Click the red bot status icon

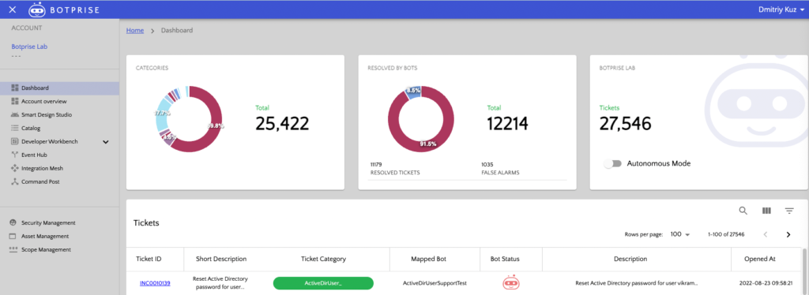[x=511, y=282]
